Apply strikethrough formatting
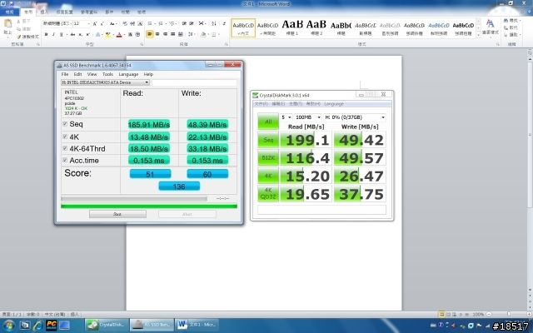This screenshot has width=533, height=333. 72,34
